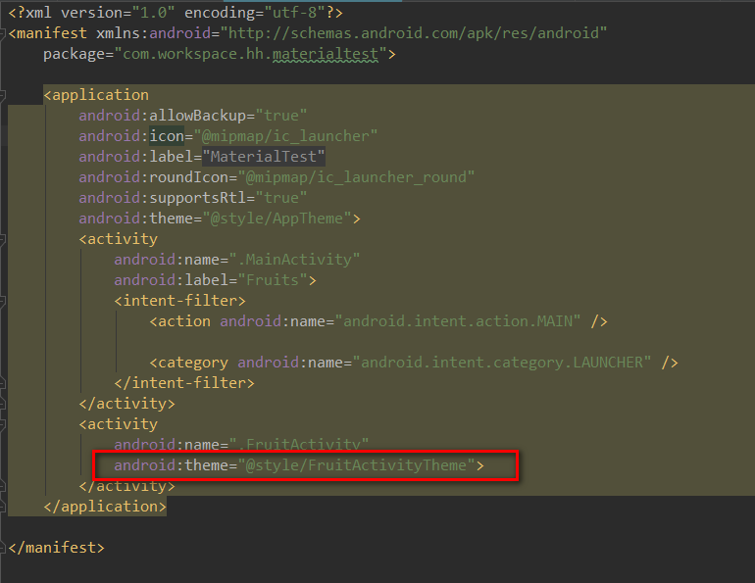Image resolution: width=755 pixels, height=583 pixels.
Task: Click the theme attribute on FruitActivity
Action: coord(172,465)
